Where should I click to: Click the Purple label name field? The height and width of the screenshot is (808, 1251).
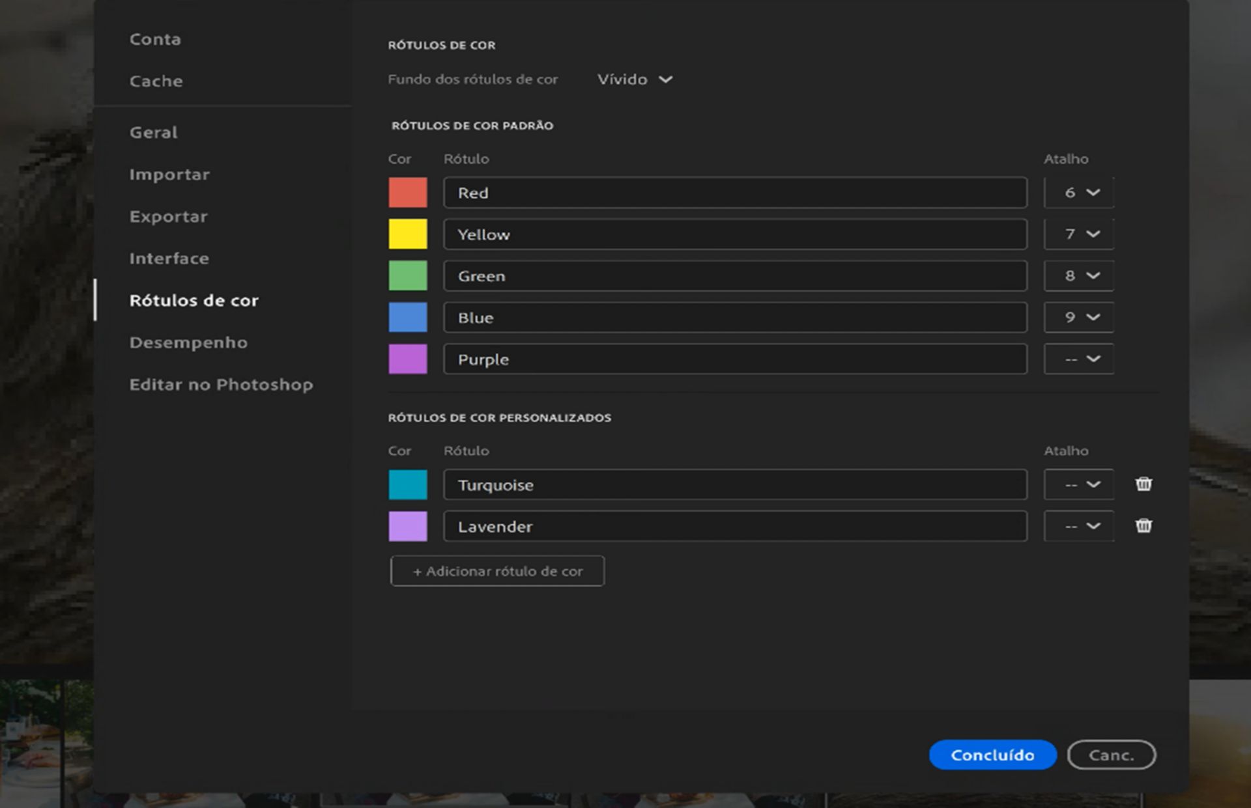click(x=735, y=359)
